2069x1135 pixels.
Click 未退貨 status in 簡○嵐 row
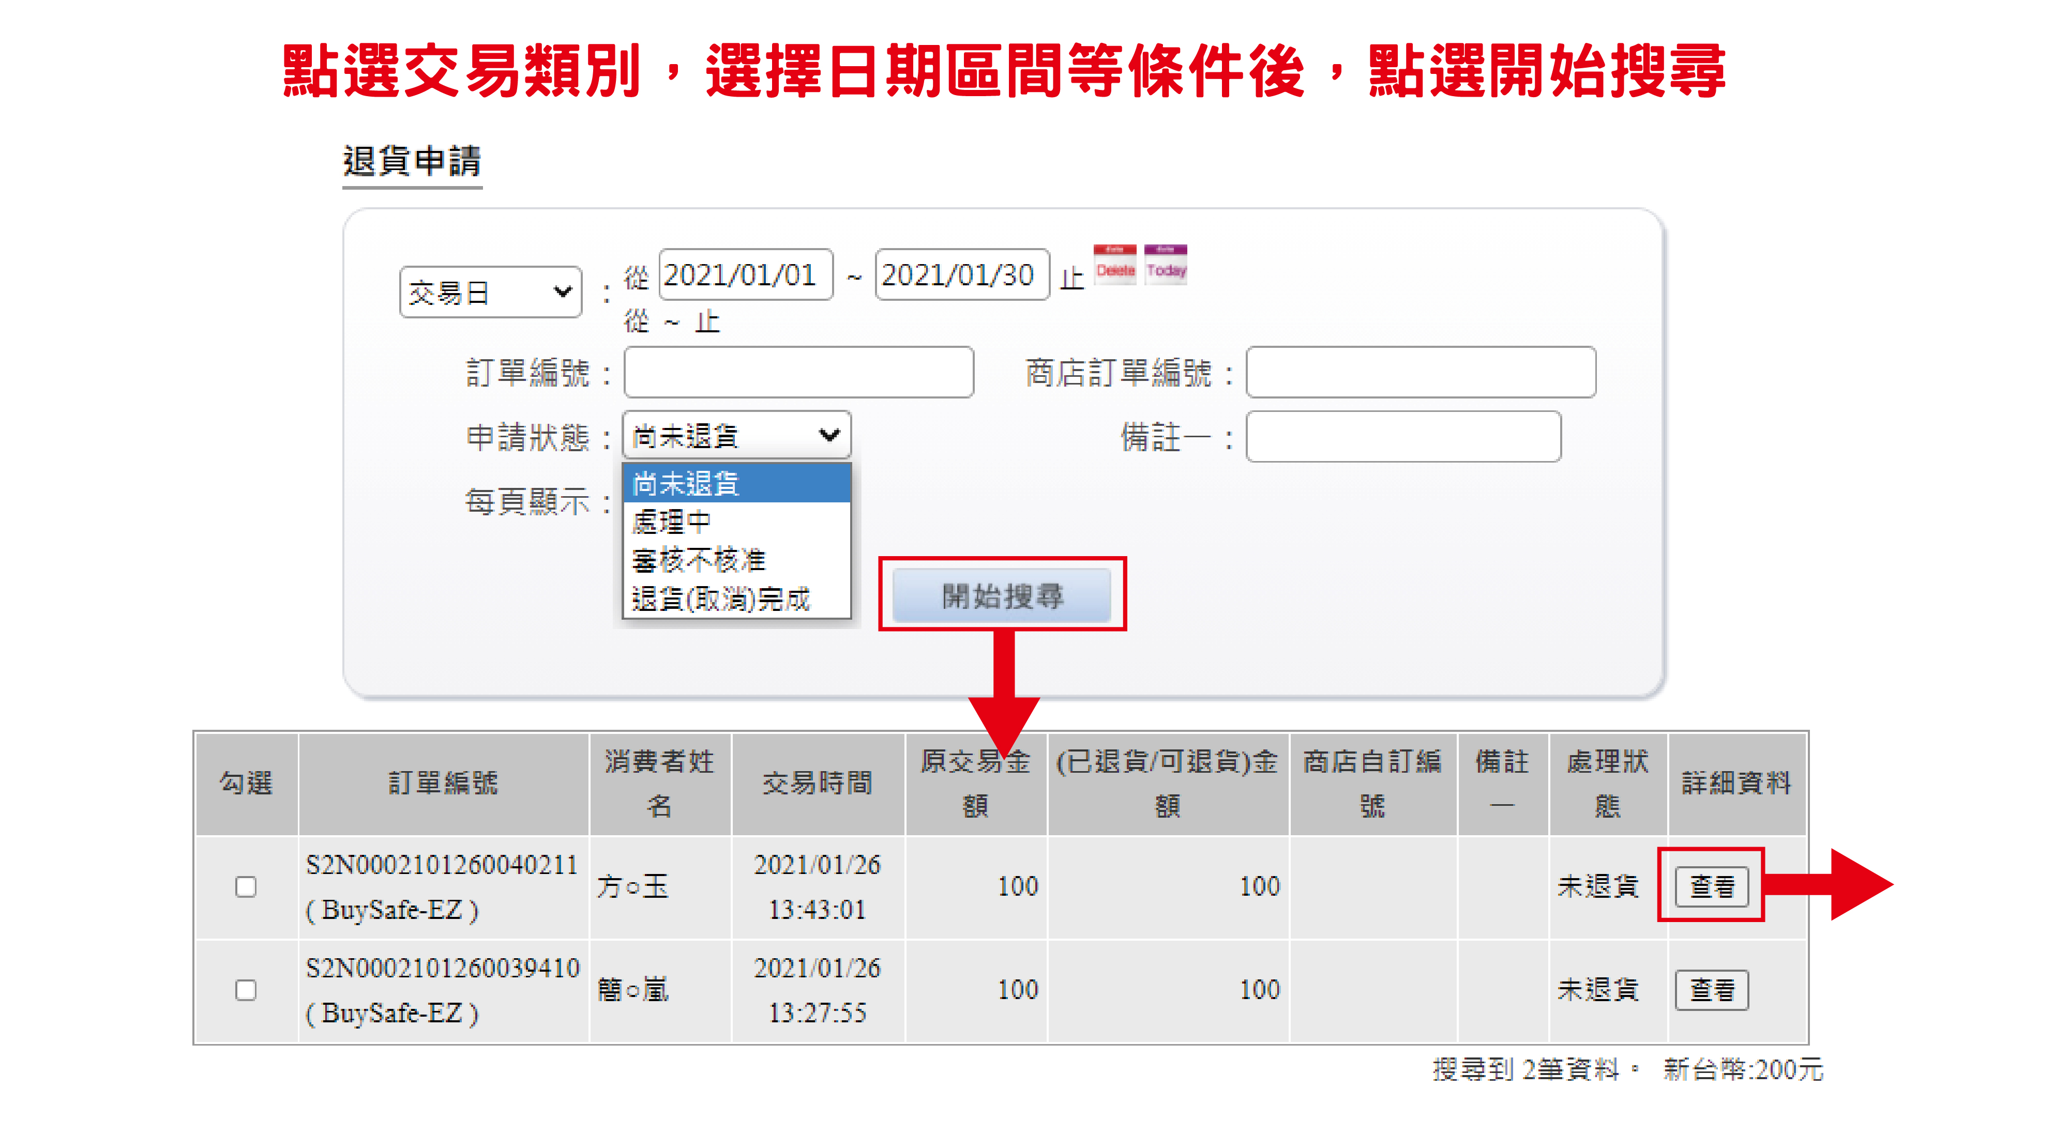(x=1598, y=990)
